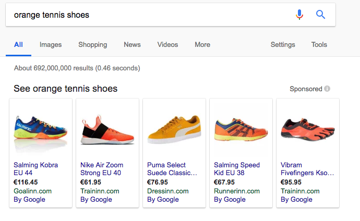Click inside the search query input field

point(146,15)
